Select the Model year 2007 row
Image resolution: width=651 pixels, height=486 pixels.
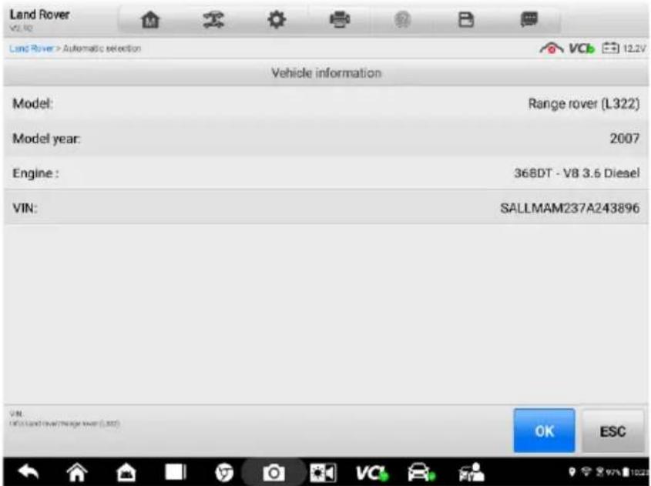(x=325, y=138)
